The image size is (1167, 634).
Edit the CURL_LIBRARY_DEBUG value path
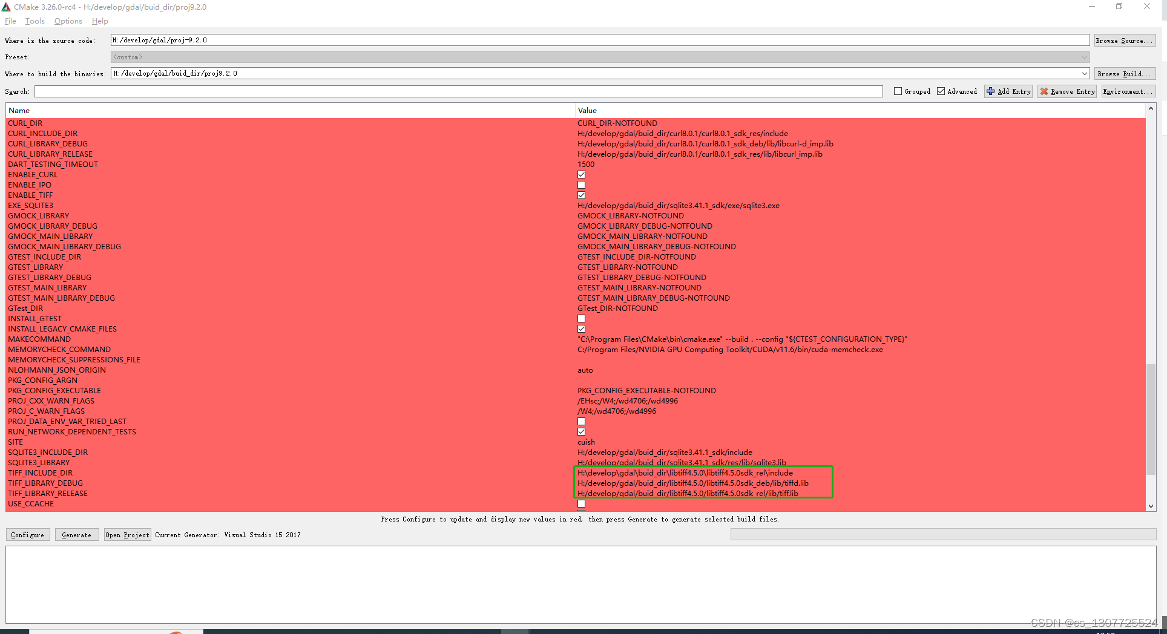click(705, 144)
